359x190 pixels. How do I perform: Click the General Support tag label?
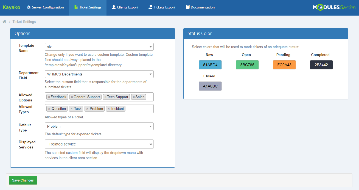(x=87, y=97)
